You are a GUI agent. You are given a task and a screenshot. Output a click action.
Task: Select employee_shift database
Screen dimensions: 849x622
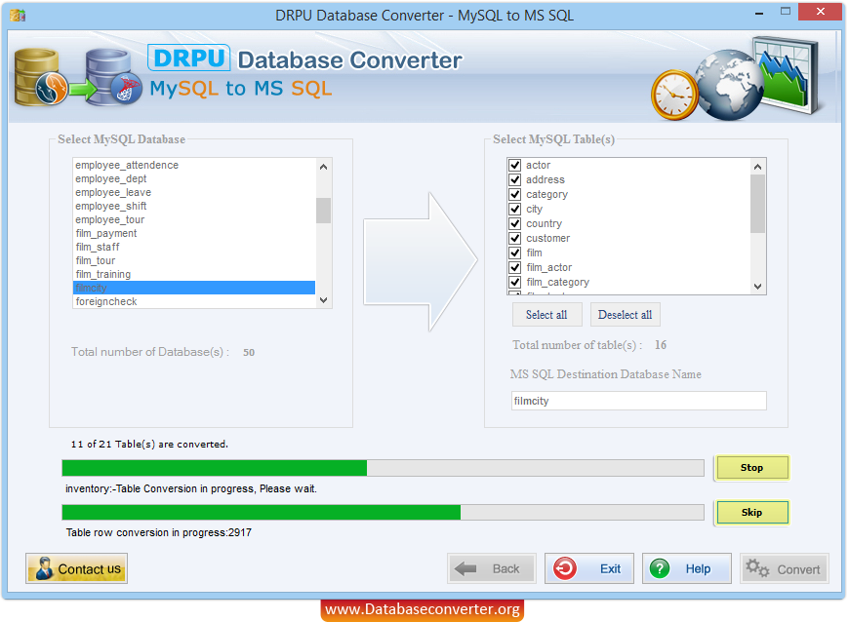(194, 206)
